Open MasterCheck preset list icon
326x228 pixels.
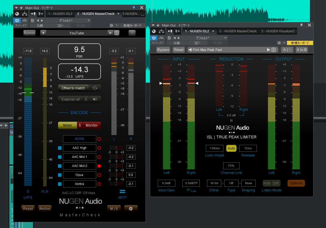117,33
